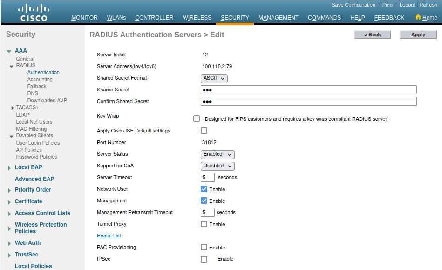Expand the TACACS+ tree arrow

[x=12, y=108]
